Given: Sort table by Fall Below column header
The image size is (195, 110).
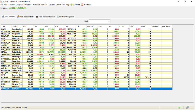Looking at the screenshot, I should point(156,26).
